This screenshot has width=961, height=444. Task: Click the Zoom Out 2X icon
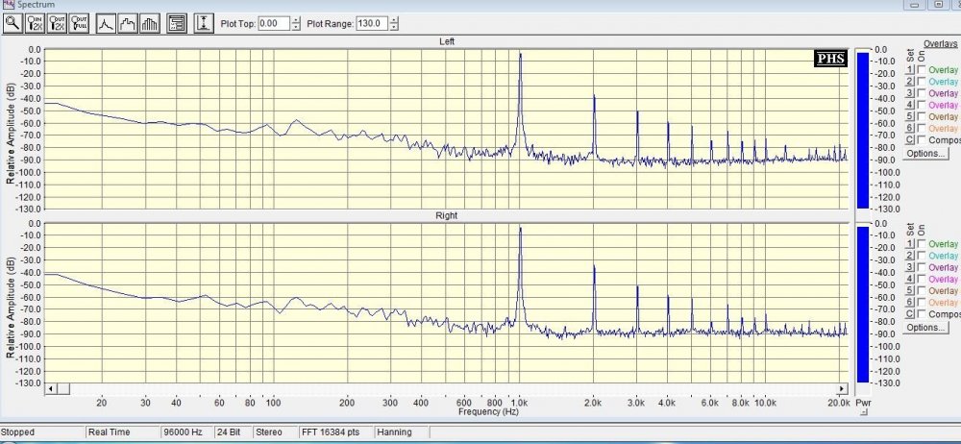[x=57, y=23]
